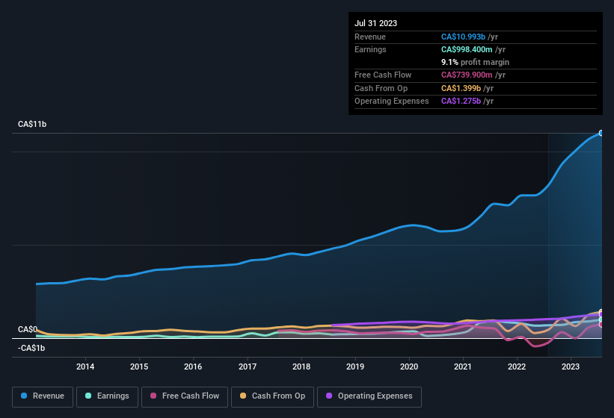Click the CA$998.400m earnings value in tooltip

467,49
